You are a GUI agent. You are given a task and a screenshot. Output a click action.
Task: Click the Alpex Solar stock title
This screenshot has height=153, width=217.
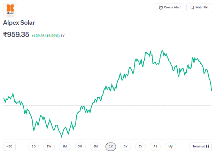point(19,23)
